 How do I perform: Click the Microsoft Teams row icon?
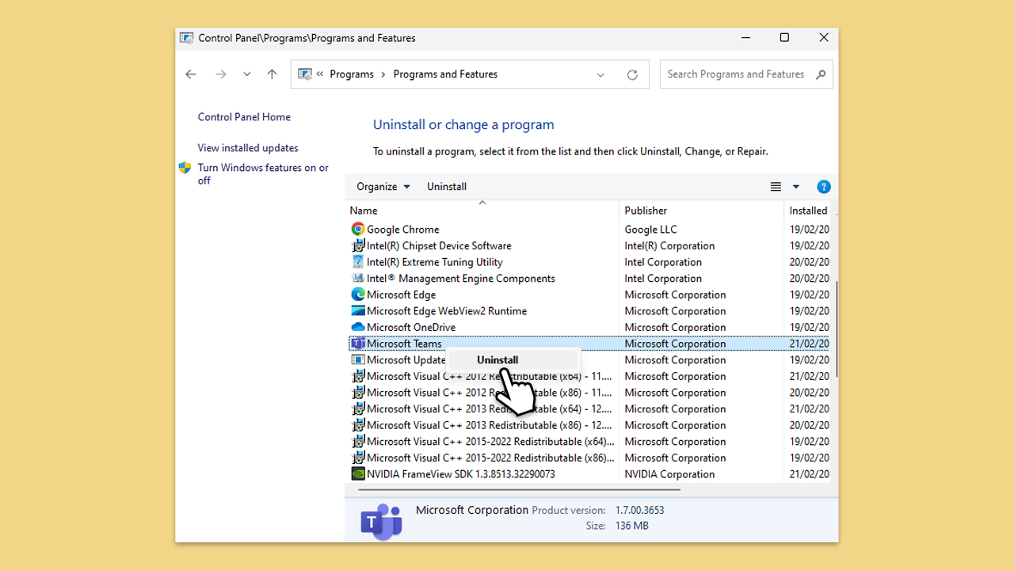click(x=358, y=344)
